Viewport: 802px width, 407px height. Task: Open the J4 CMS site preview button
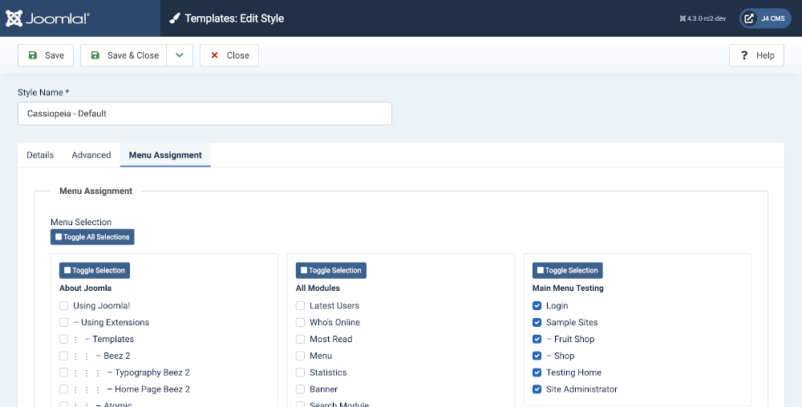click(x=765, y=18)
